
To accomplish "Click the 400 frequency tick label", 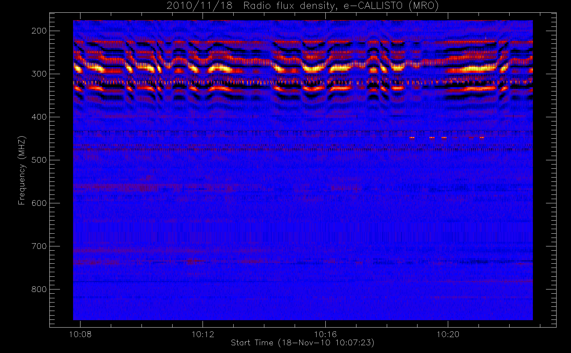I will pyautogui.click(x=39, y=117).
